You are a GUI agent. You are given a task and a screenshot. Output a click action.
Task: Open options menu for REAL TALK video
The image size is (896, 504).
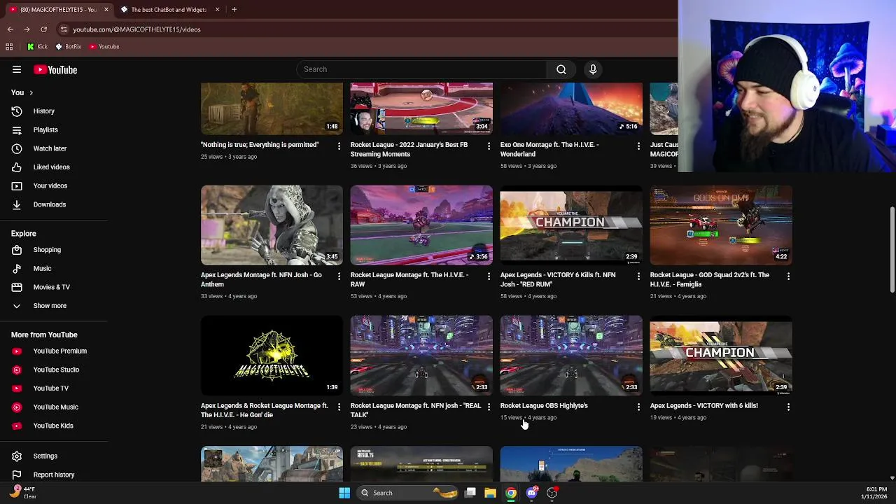click(x=489, y=407)
